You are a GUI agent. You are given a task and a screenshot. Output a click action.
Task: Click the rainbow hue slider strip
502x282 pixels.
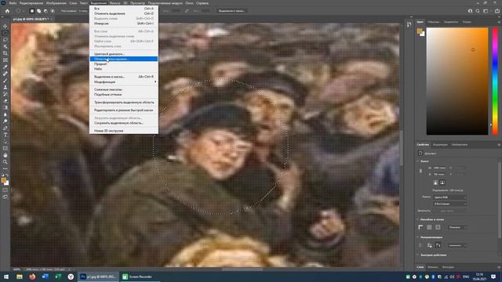click(495, 81)
